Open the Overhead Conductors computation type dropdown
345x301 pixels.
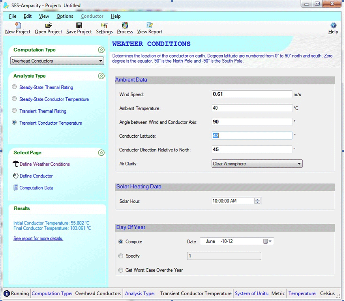[57, 61]
